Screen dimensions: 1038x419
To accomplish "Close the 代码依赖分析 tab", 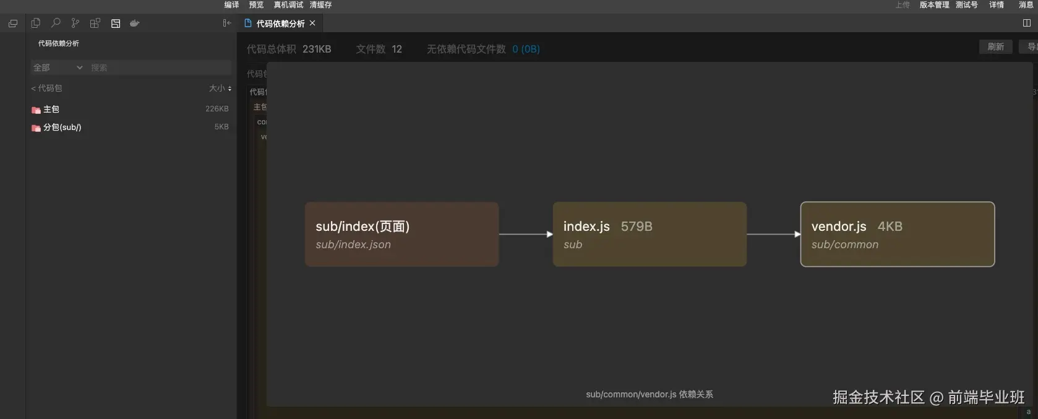I will tap(312, 23).
